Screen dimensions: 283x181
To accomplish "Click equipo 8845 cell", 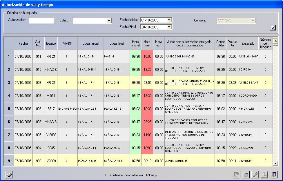I will 51,148.
